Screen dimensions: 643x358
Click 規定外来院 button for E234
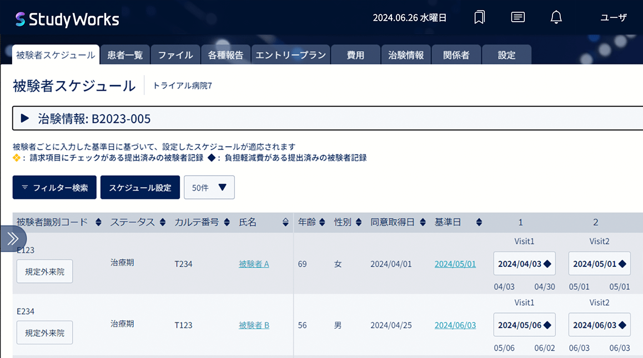point(44,332)
